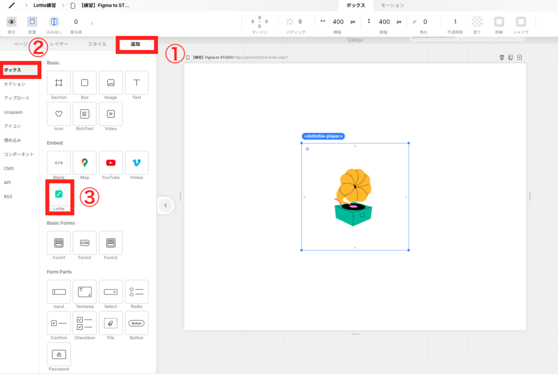Open the Unsplash category
The image size is (558, 374).
coord(14,112)
